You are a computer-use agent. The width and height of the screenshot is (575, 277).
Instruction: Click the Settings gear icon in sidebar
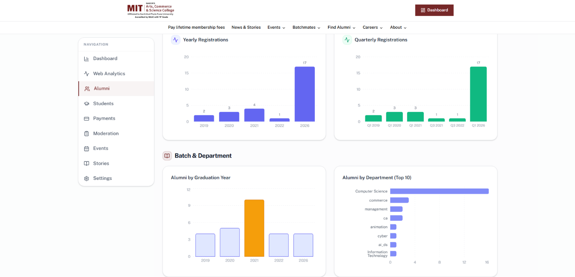86,178
